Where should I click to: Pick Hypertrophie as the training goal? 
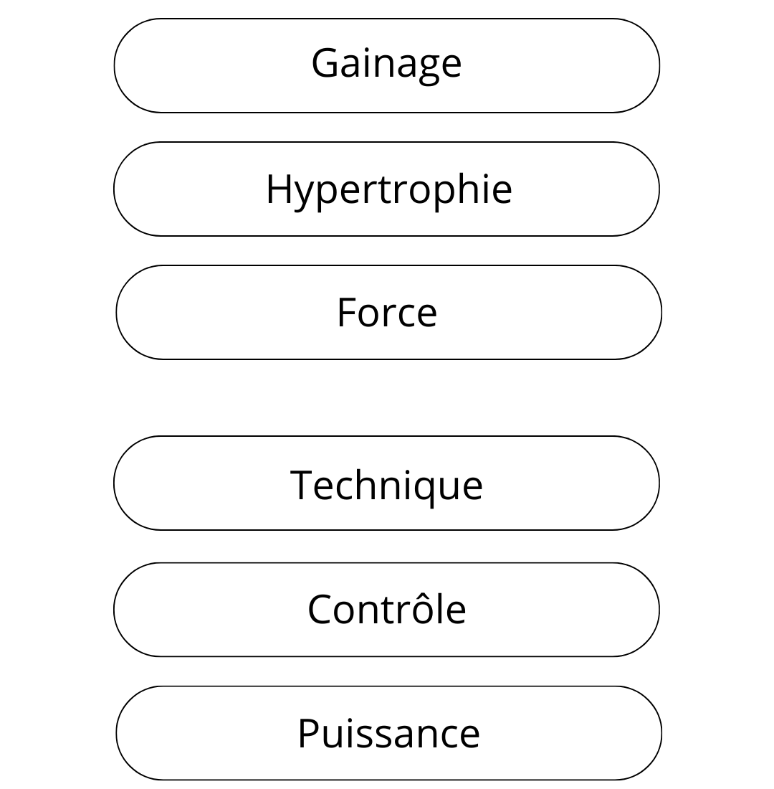pos(386,189)
